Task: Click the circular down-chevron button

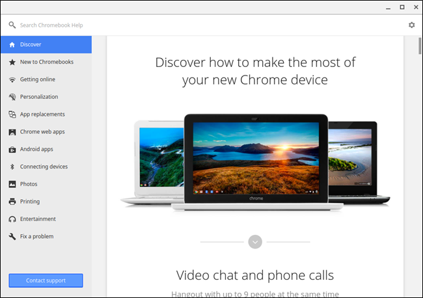Action: (x=255, y=242)
